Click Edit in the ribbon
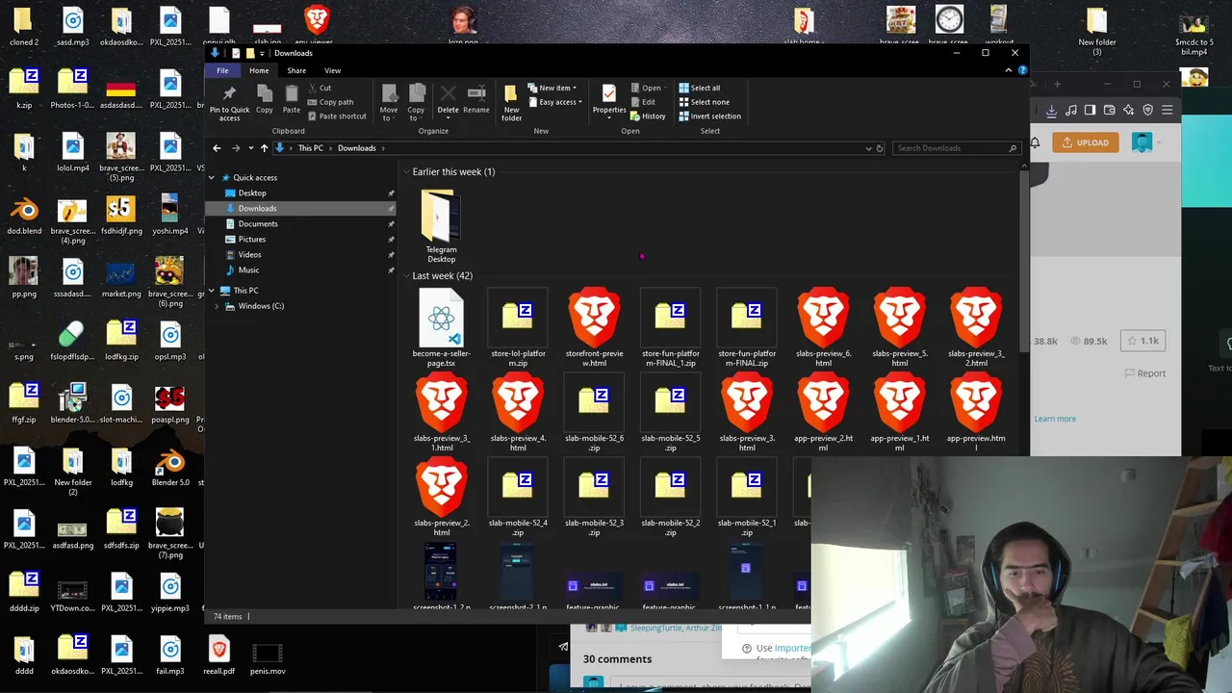1232x693 pixels. coord(643,102)
